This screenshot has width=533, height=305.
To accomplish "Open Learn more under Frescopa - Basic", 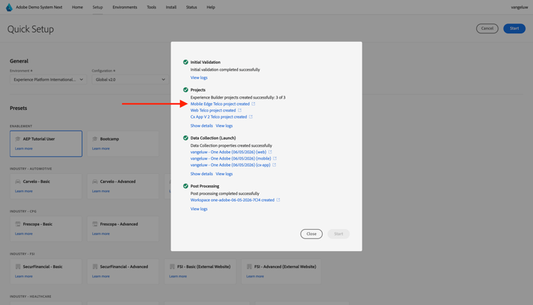I will pyautogui.click(x=23, y=234).
